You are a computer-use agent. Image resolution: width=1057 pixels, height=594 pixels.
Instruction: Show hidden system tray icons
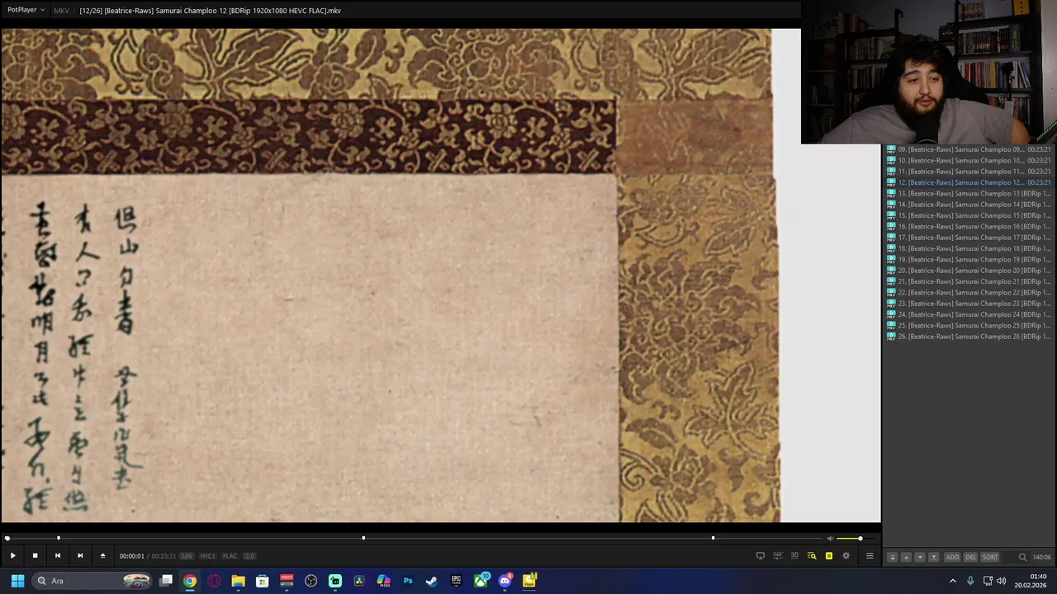pos(953,581)
